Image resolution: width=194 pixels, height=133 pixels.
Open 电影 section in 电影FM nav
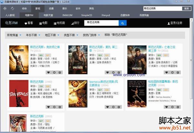tap(43, 23)
